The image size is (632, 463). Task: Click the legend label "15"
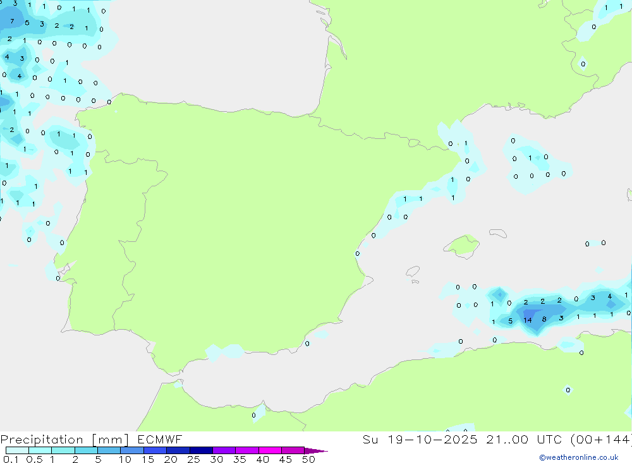(148, 459)
